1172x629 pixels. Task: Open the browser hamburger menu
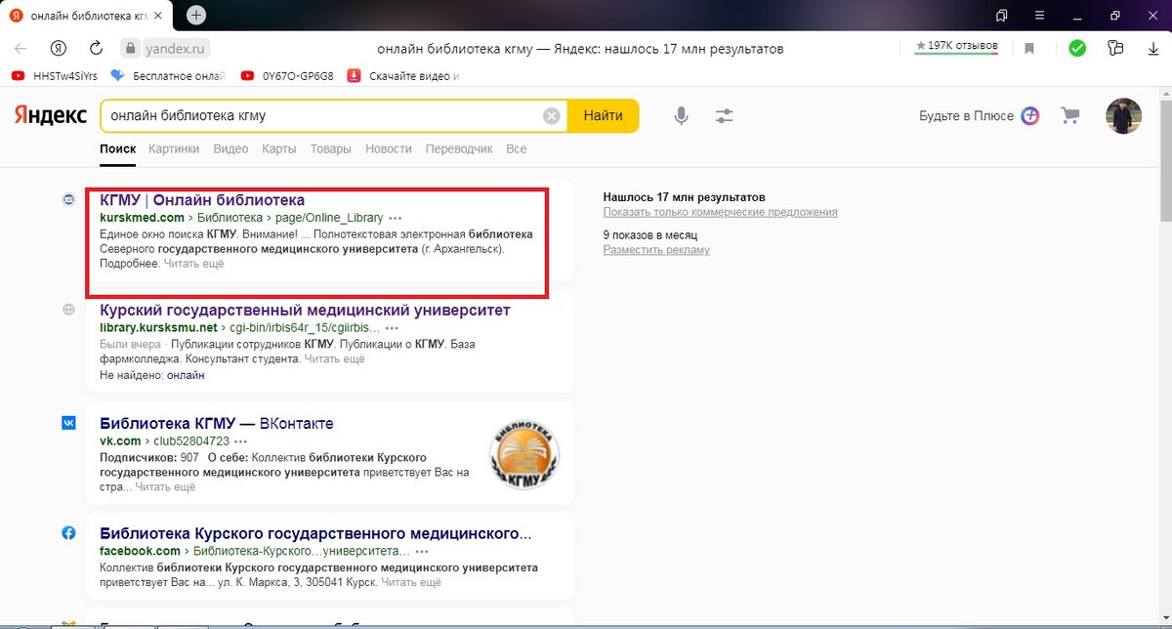(1039, 16)
